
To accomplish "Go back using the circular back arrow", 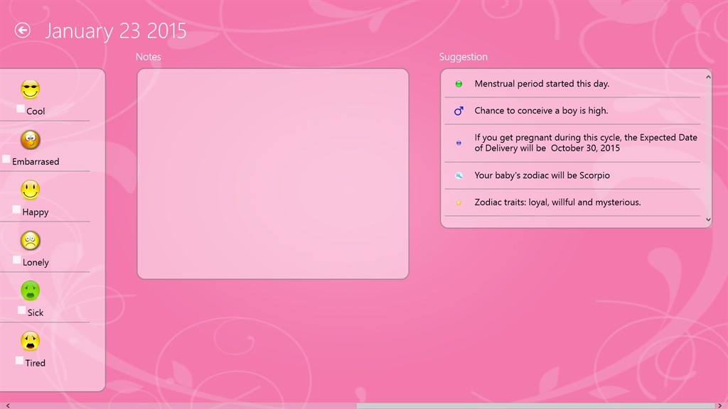I will coord(22,30).
